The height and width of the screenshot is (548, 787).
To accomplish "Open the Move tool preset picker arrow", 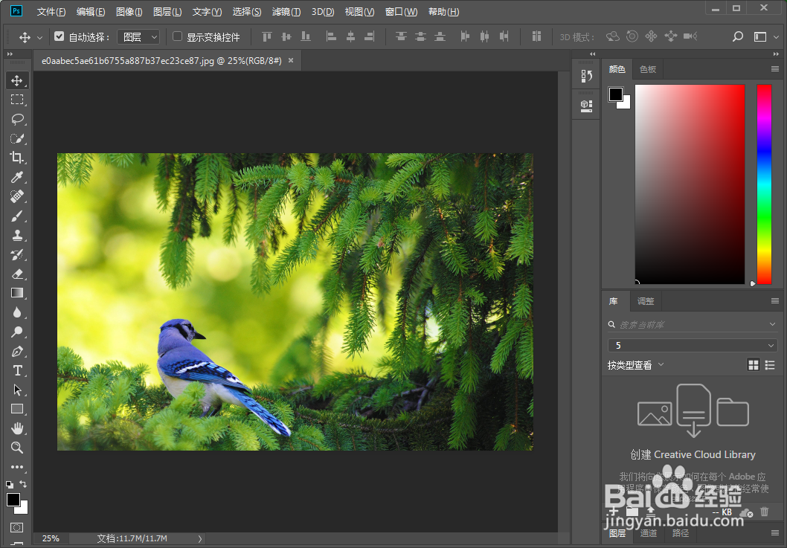I will 39,37.
